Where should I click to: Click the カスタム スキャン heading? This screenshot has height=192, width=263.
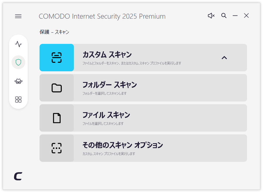point(107,55)
